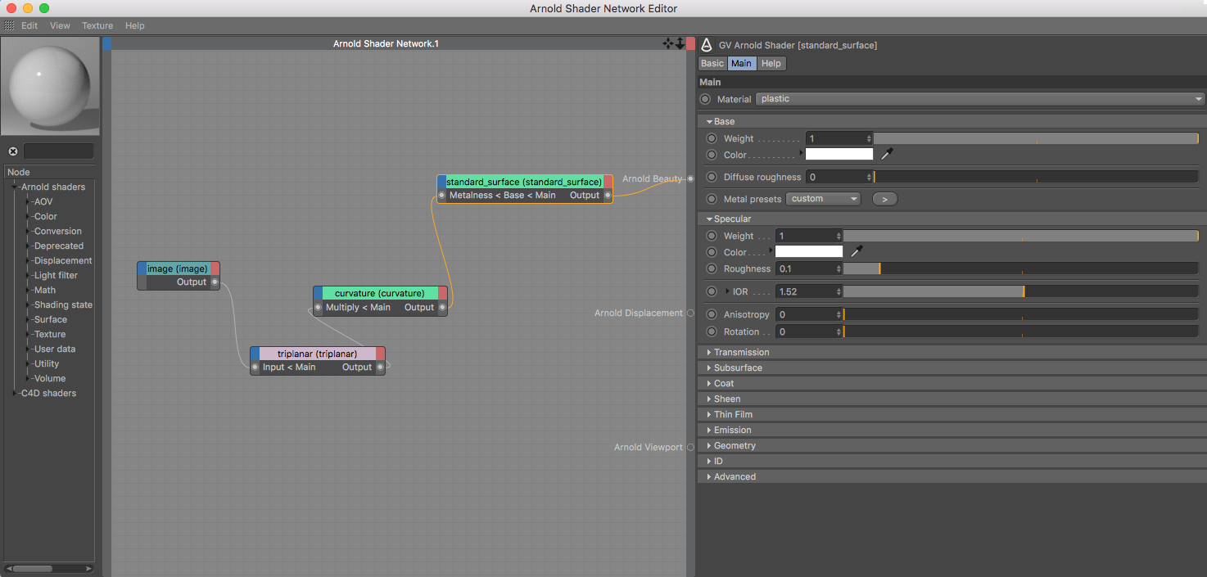
Task: Click the Arnold logo icon in the shader header
Action: tap(707, 45)
